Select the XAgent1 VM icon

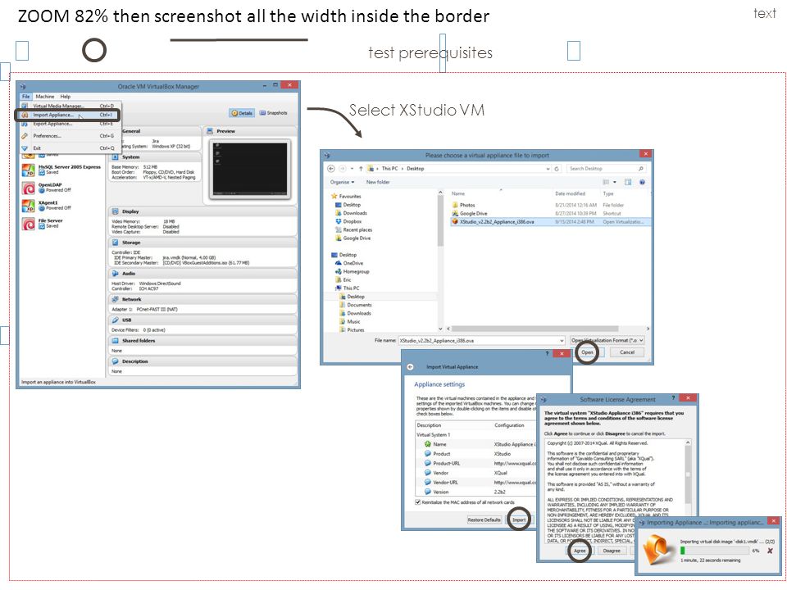tap(29, 206)
